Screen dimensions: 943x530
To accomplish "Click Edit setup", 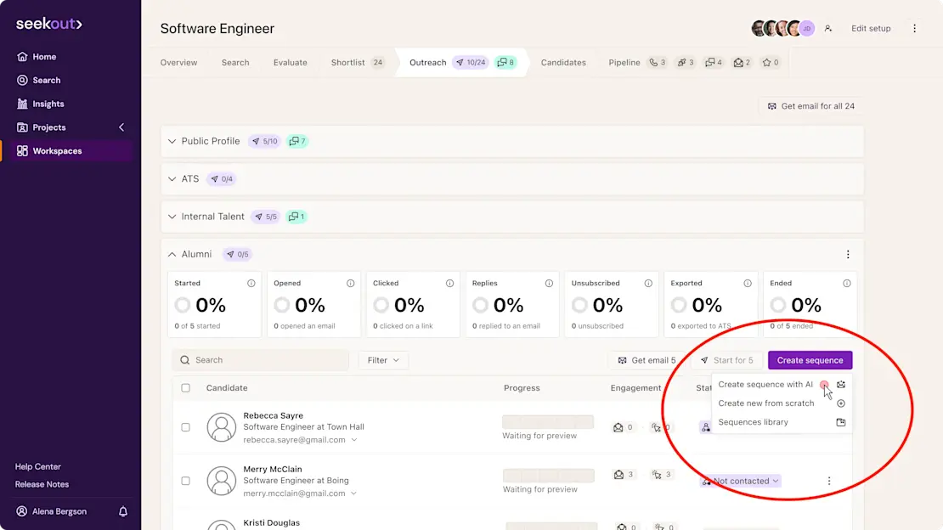I will point(871,28).
